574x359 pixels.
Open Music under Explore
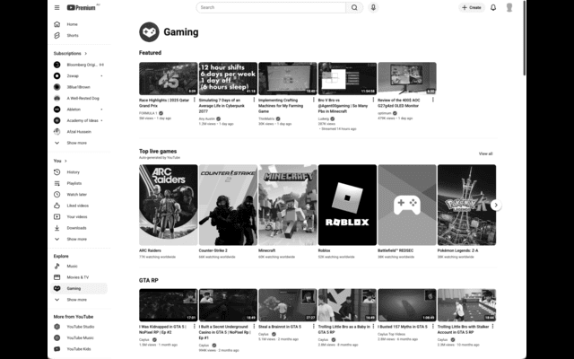tap(80, 267)
